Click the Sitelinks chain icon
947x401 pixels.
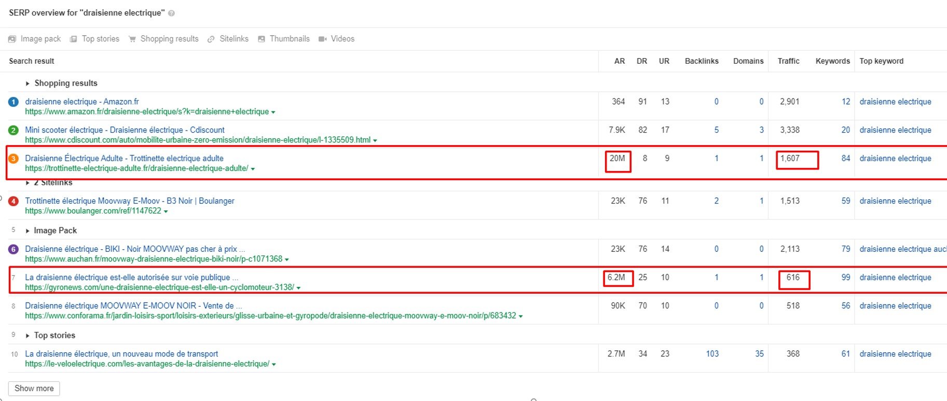pyautogui.click(x=211, y=39)
